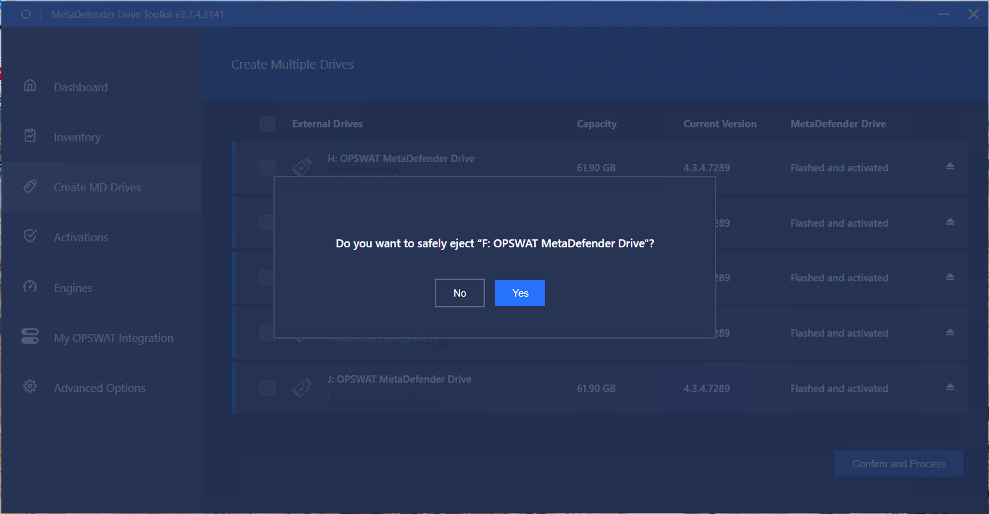This screenshot has height=514, width=989.
Task: Click H: drive's 4.3.4.7289 version
Action: (x=707, y=168)
